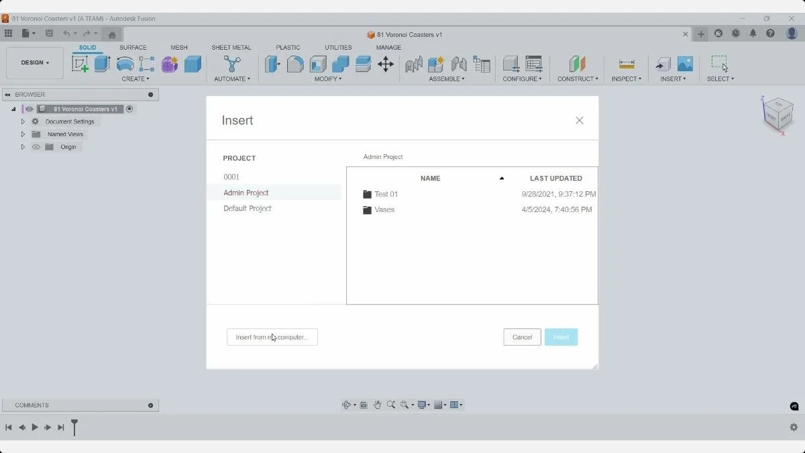The image size is (805, 453).
Task: Open the MODIFY dropdown menu
Action: point(328,79)
